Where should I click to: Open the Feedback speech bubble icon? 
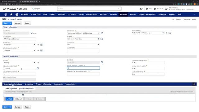tap(155, 9)
